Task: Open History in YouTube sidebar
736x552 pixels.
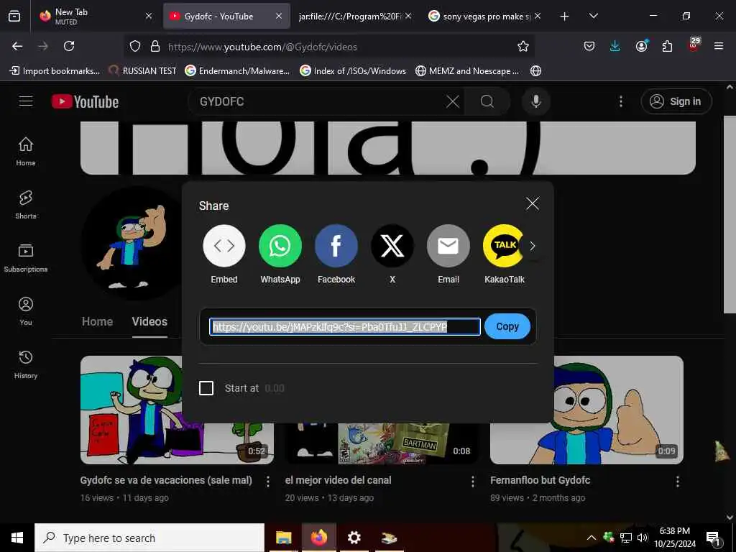Action: point(26,364)
